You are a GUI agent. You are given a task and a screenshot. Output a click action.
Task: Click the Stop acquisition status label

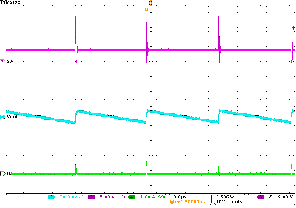tap(15, 2)
